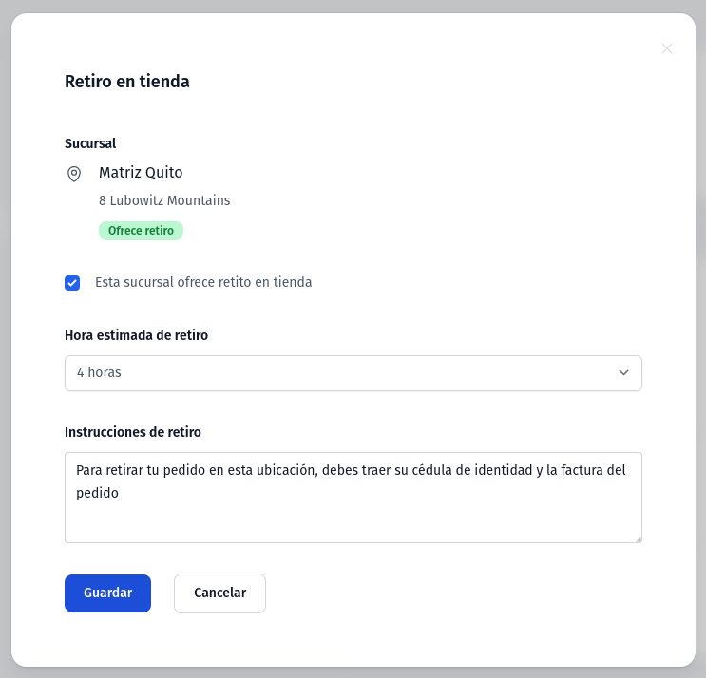The image size is (706, 678).
Task: Select the Matriz Quito branch name
Action: (x=141, y=172)
